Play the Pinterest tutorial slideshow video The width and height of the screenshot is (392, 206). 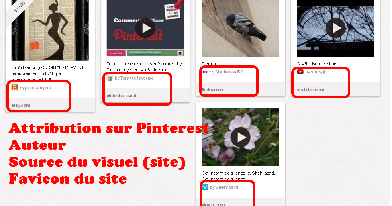pos(145,28)
